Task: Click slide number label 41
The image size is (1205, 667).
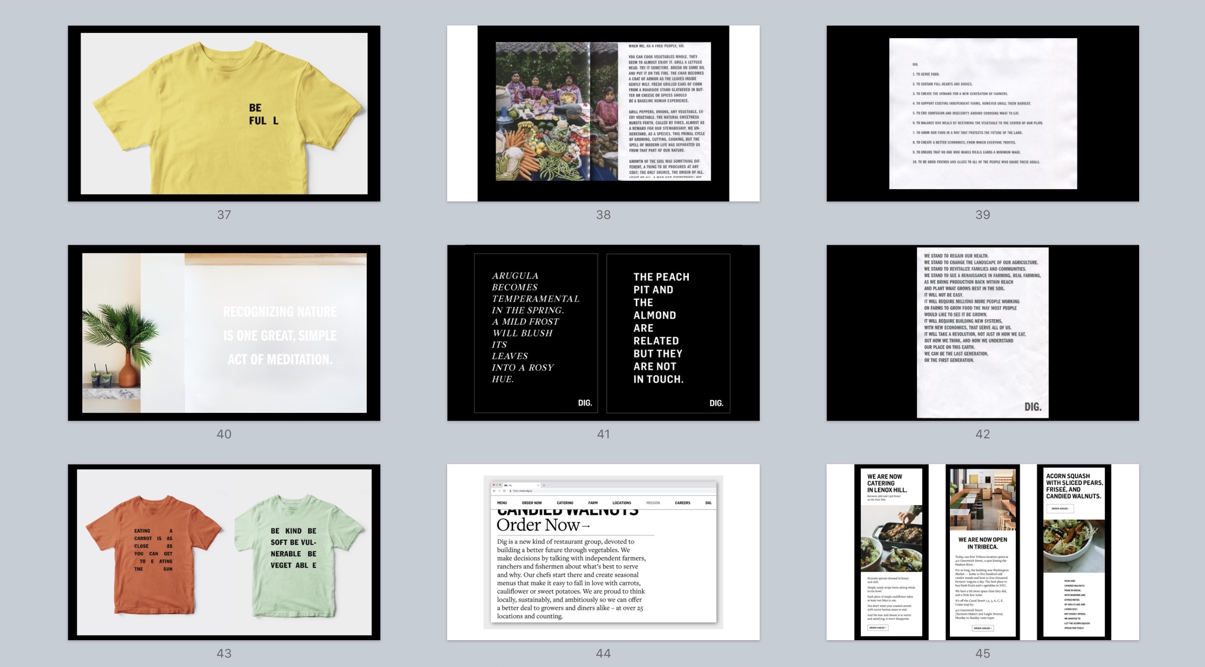Action: click(x=603, y=434)
